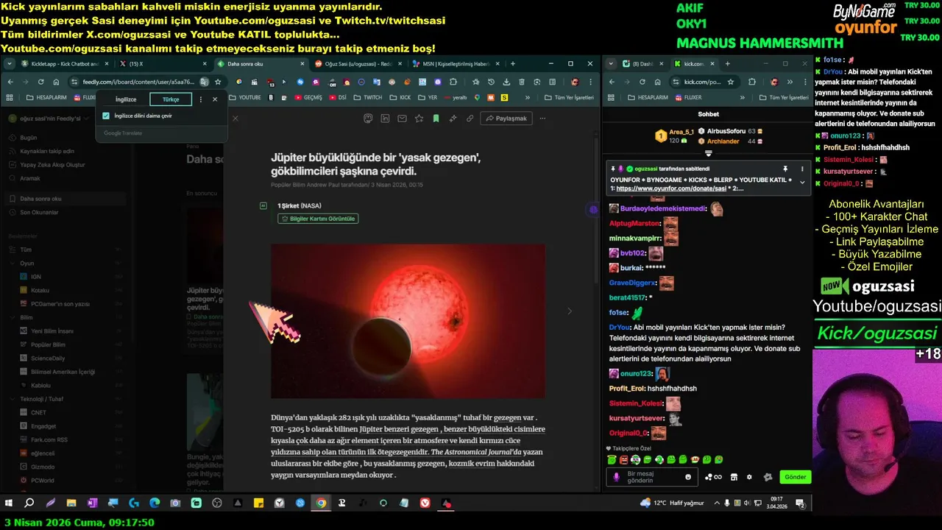
Task: Collapse the Oyun feed category
Action: pos(13,263)
